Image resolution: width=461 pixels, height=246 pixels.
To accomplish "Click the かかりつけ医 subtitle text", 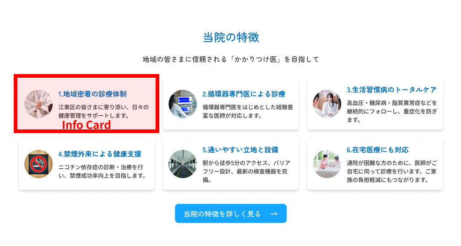I will (x=231, y=59).
